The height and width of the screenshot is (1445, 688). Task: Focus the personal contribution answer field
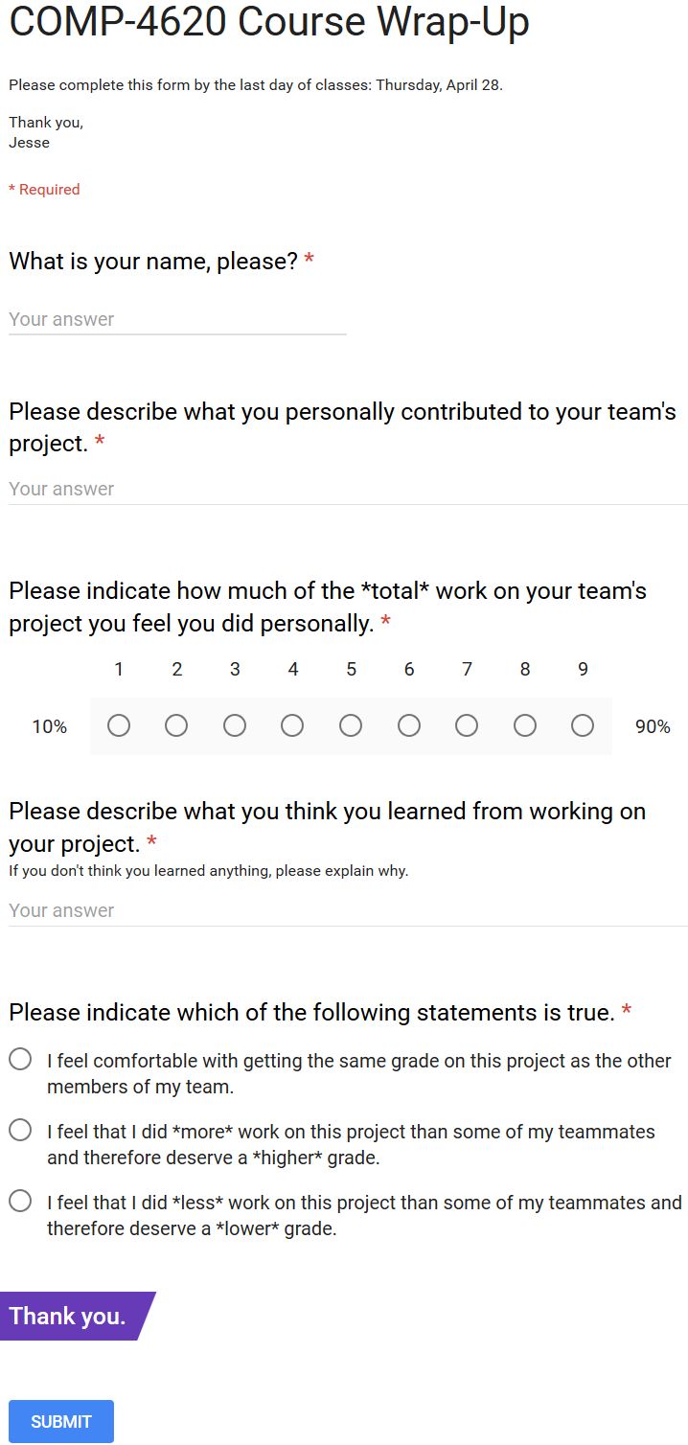pyautogui.click(x=348, y=489)
